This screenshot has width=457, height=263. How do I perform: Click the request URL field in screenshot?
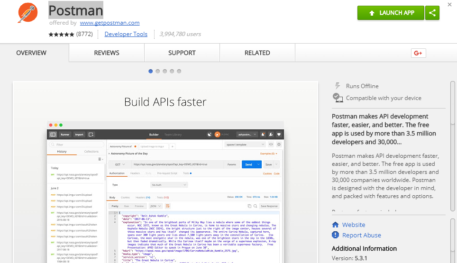pyautogui.click(x=177, y=164)
